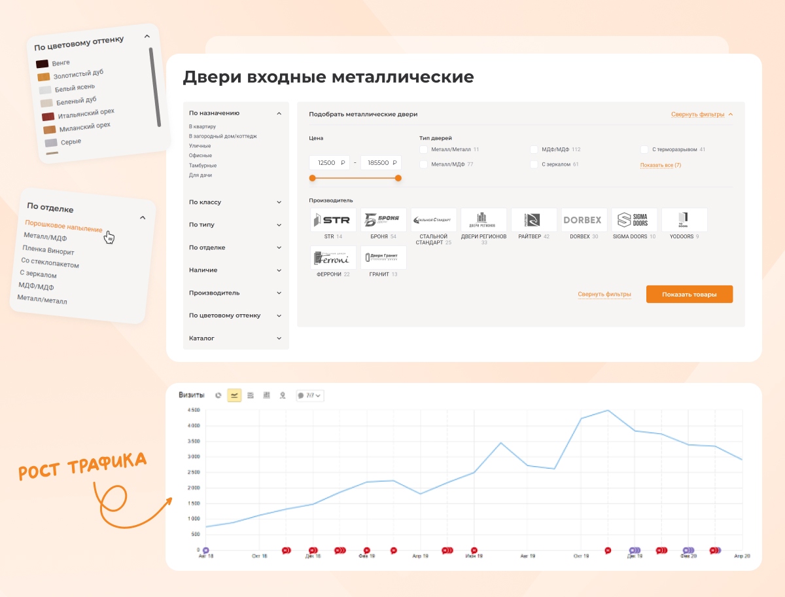Select the РАЙТВЕР manufacturer logo
Screen dimensions: 785x597
click(x=534, y=220)
